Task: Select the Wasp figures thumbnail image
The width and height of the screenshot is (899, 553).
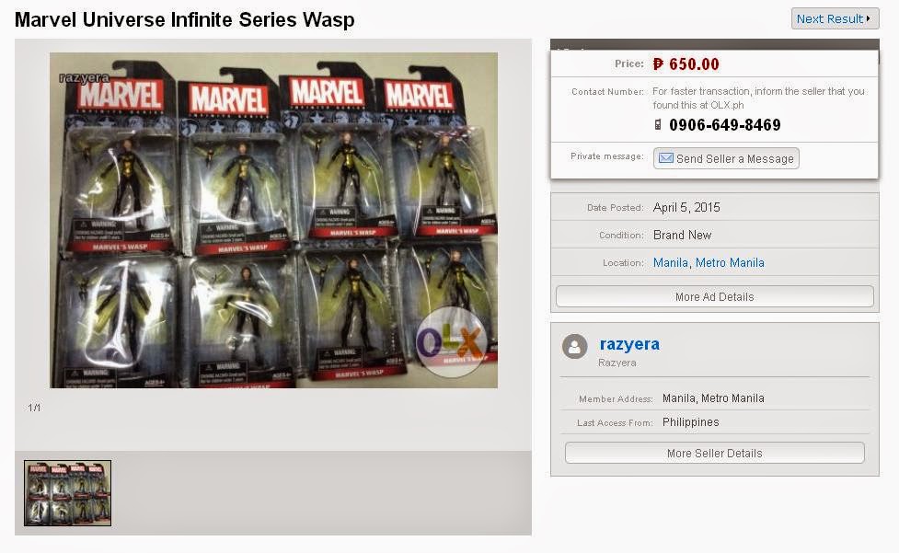Action: pos(68,493)
